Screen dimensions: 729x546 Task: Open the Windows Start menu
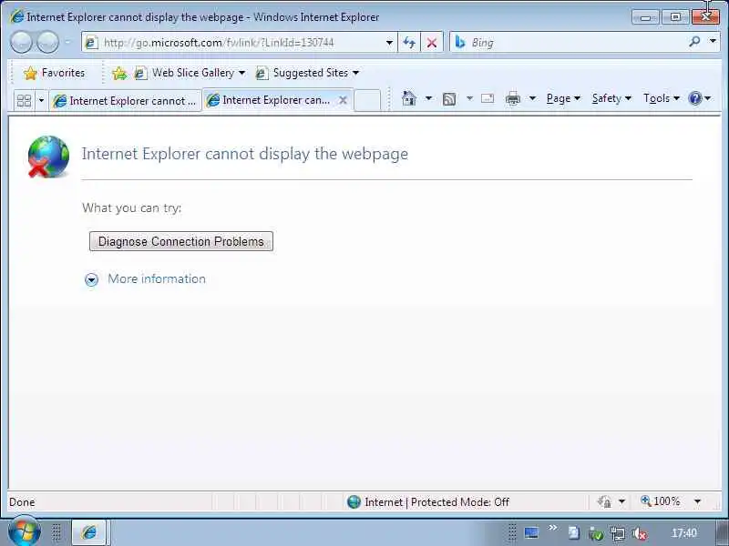[x=25, y=531]
